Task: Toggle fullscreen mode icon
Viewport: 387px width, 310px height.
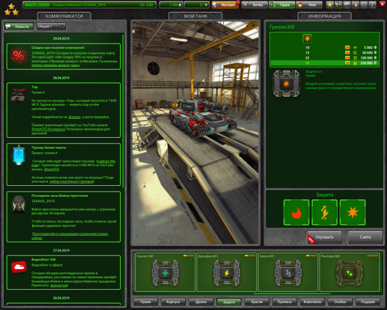Action: 364,5
